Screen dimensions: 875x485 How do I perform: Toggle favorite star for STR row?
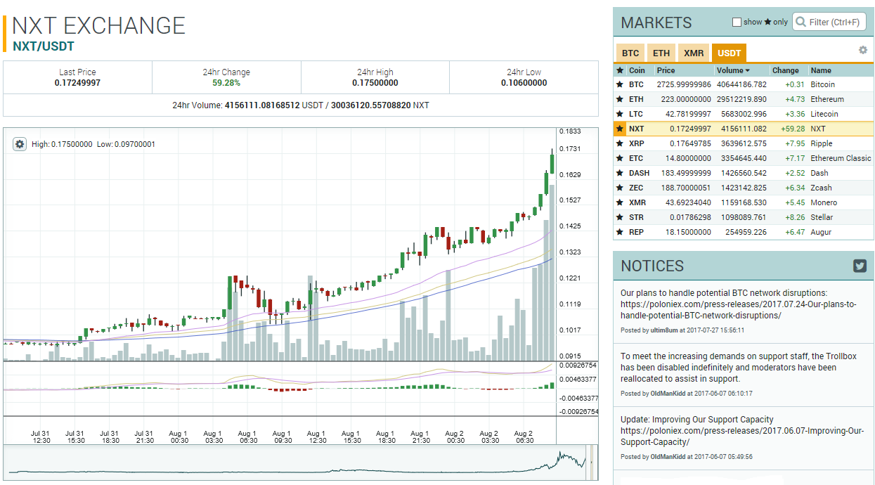tap(620, 217)
